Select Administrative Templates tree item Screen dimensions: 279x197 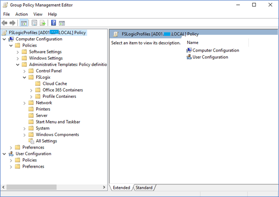(x=68, y=64)
